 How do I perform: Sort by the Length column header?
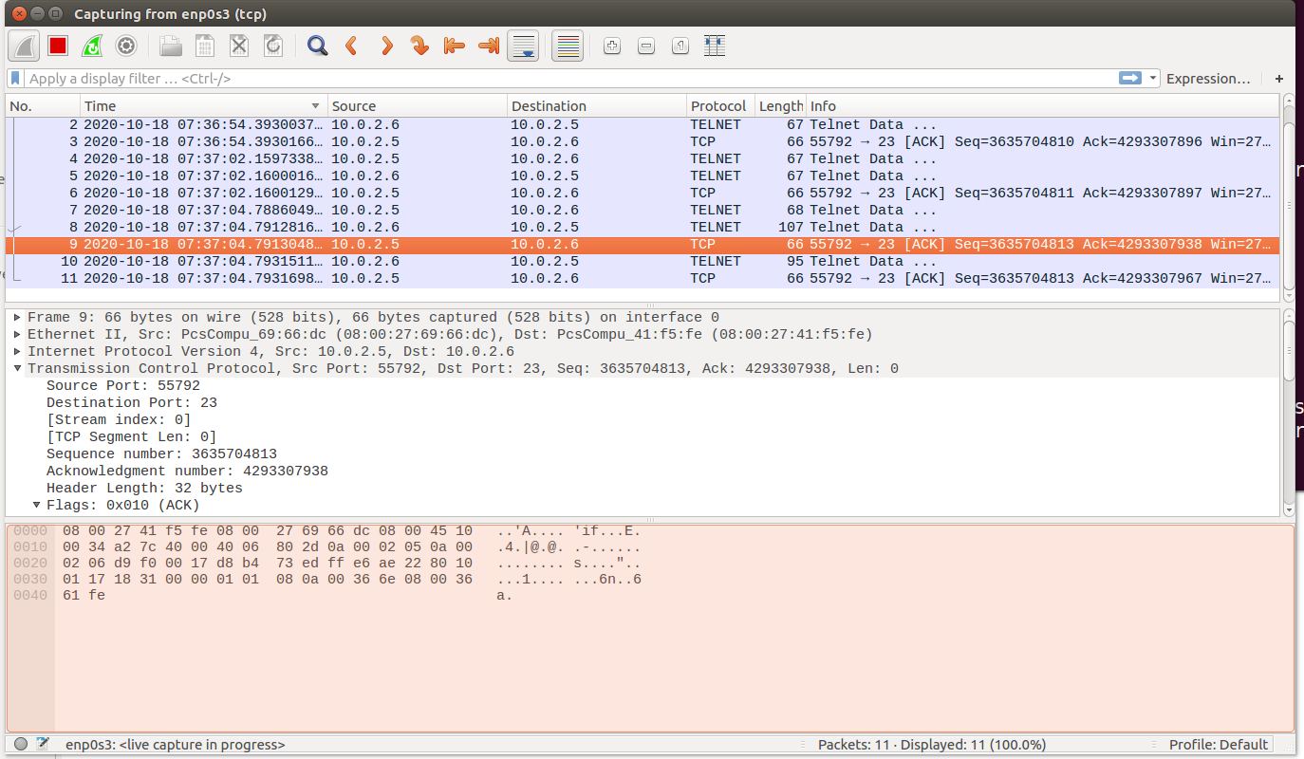coord(781,106)
